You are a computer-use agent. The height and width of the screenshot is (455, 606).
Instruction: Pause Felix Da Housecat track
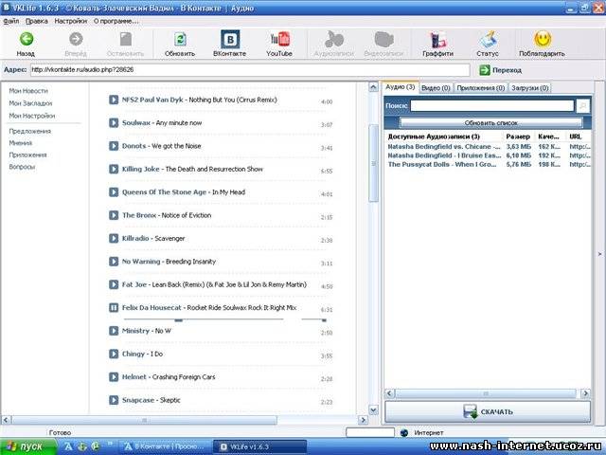point(114,308)
